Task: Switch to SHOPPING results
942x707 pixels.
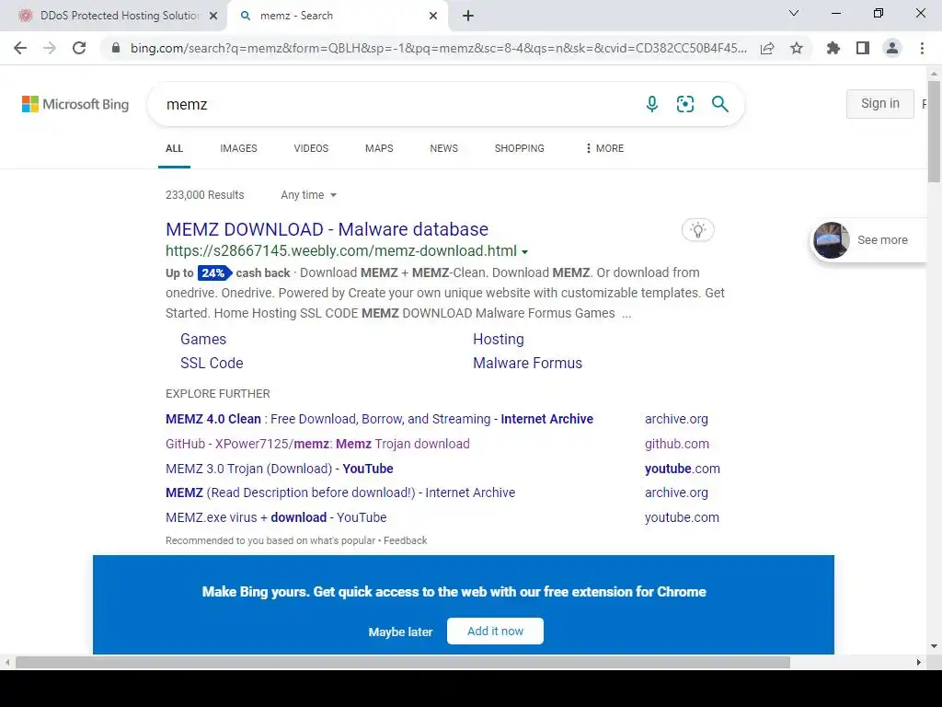Action: (519, 148)
